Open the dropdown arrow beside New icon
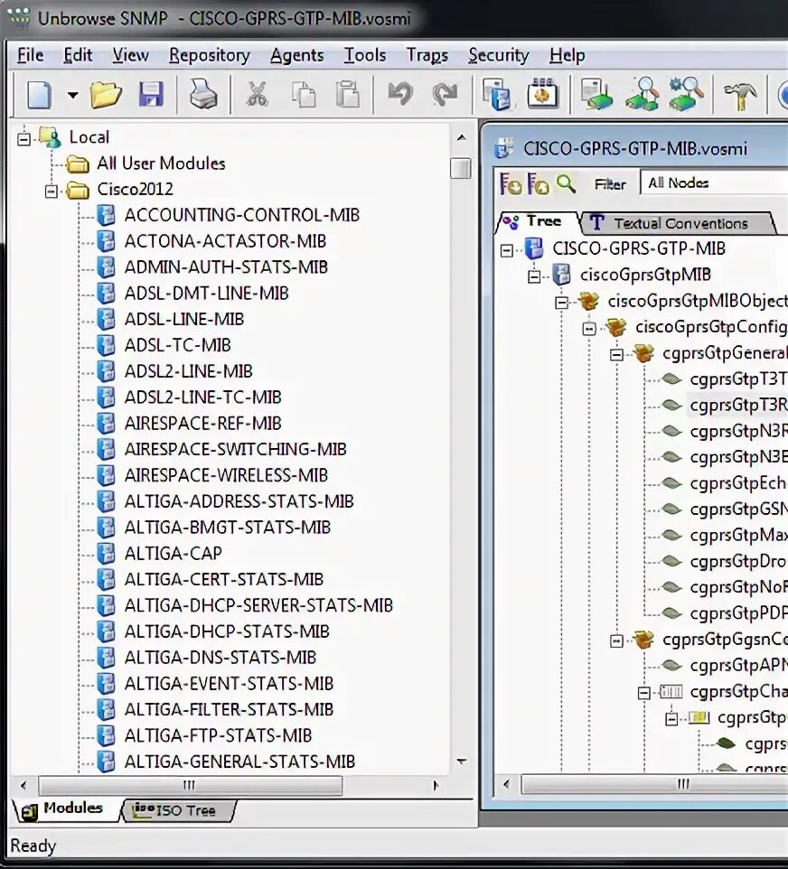This screenshot has height=869, width=788. [72, 95]
